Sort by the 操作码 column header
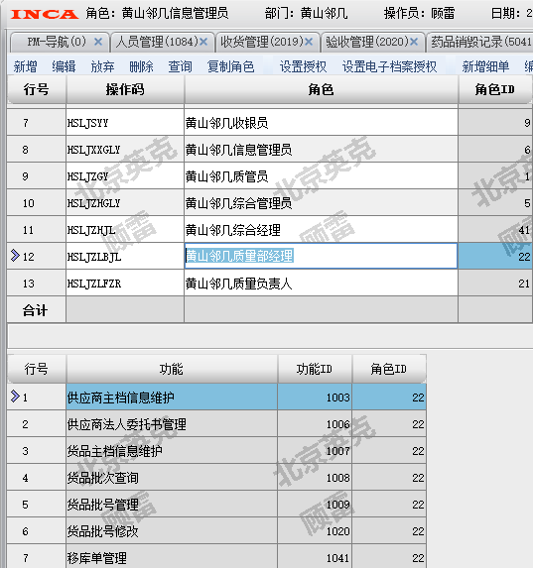 tap(125, 89)
